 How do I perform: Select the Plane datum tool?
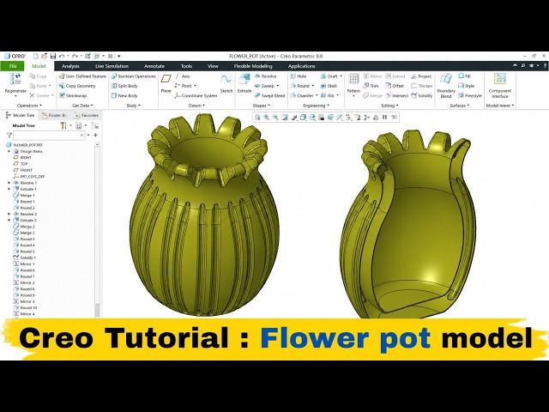166,83
